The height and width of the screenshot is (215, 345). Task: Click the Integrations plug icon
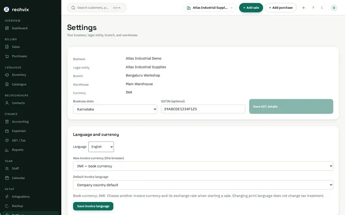(x=7, y=196)
